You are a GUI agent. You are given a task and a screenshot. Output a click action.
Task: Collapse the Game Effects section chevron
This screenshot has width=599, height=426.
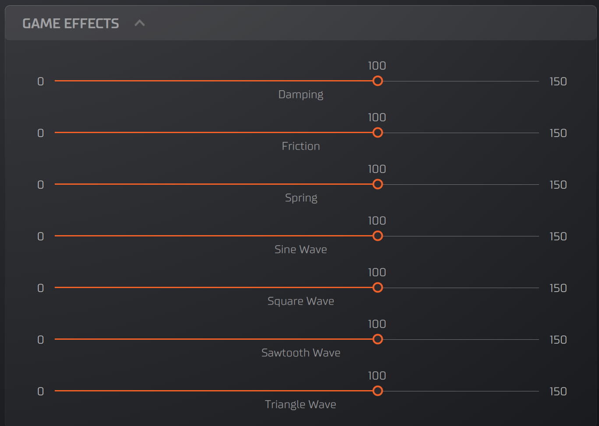coord(140,23)
